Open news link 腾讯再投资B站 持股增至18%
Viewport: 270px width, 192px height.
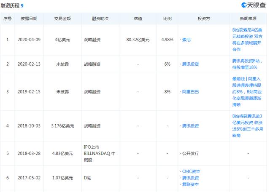tap(247, 64)
